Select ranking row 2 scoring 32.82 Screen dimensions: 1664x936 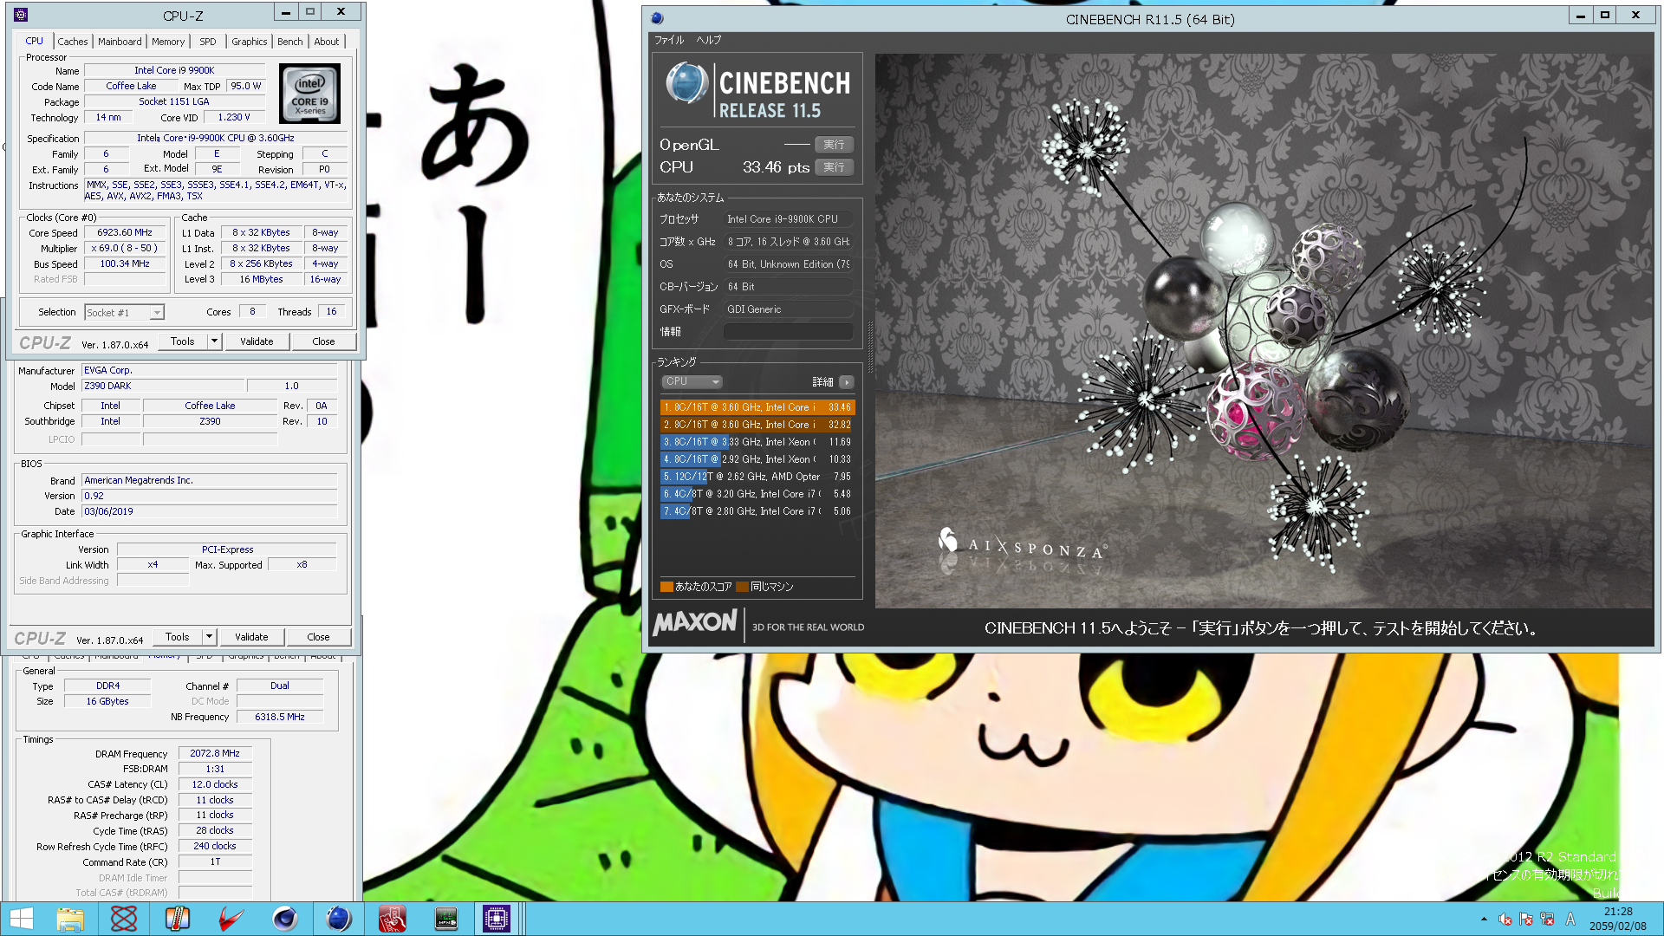pyautogui.click(x=757, y=425)
